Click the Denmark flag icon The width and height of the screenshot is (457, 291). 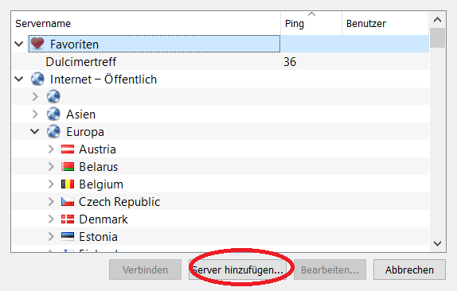[x=68, y=219]
